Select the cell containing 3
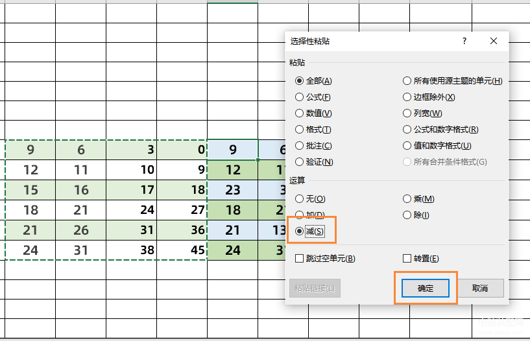Screen dimensions: 530x341 132,150
